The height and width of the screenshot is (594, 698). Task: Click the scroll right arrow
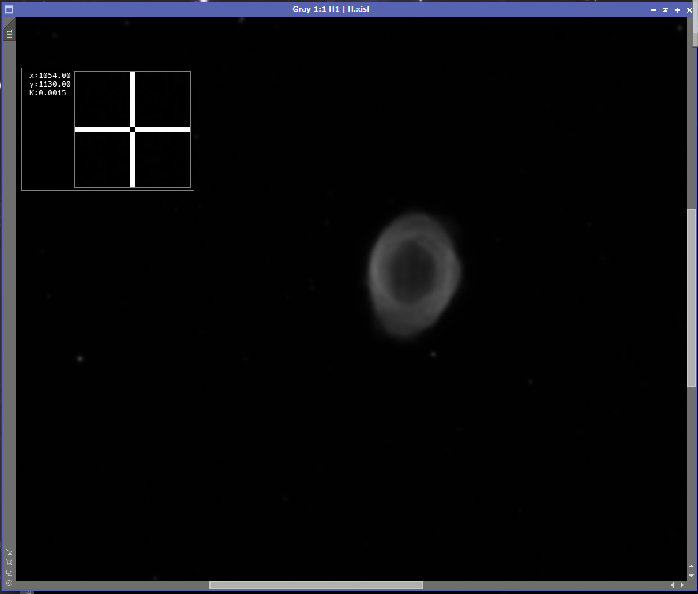682,585
